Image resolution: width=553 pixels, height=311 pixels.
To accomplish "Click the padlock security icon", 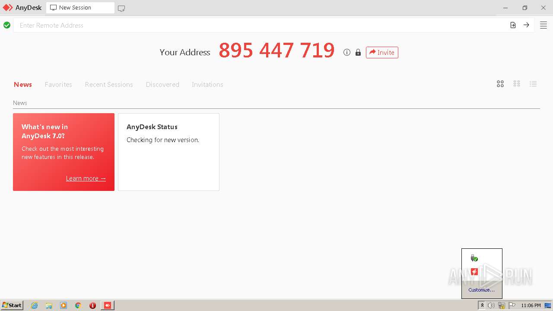I will pos(358,52).
